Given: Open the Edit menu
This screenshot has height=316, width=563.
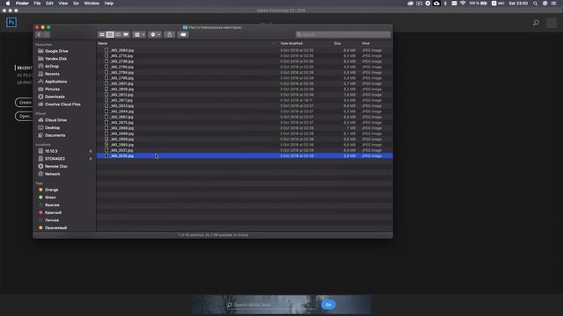Looking at the screenshot, I should (49, 4).
